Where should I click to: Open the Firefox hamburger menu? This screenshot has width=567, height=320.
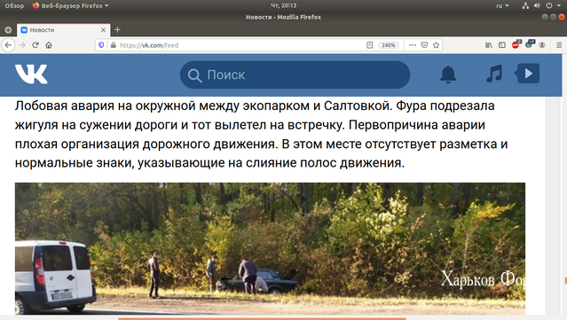[559, 45]
